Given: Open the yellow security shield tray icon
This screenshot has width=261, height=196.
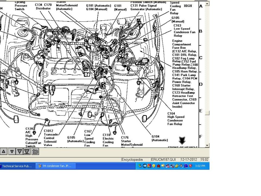Looking at the screenshot, I should pos(154,166).
